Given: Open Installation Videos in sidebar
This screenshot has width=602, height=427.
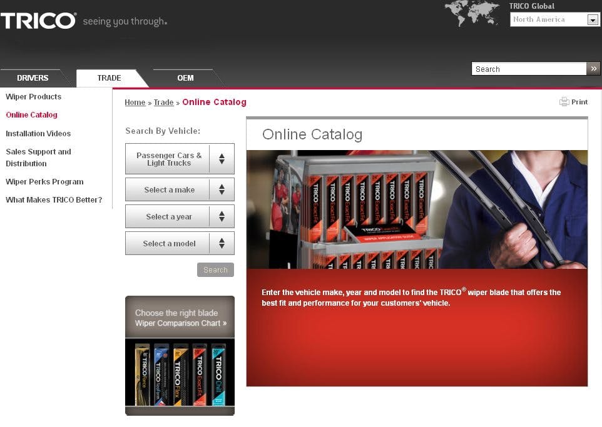Looking at the screenshot, I should click(x=38, y=133).
